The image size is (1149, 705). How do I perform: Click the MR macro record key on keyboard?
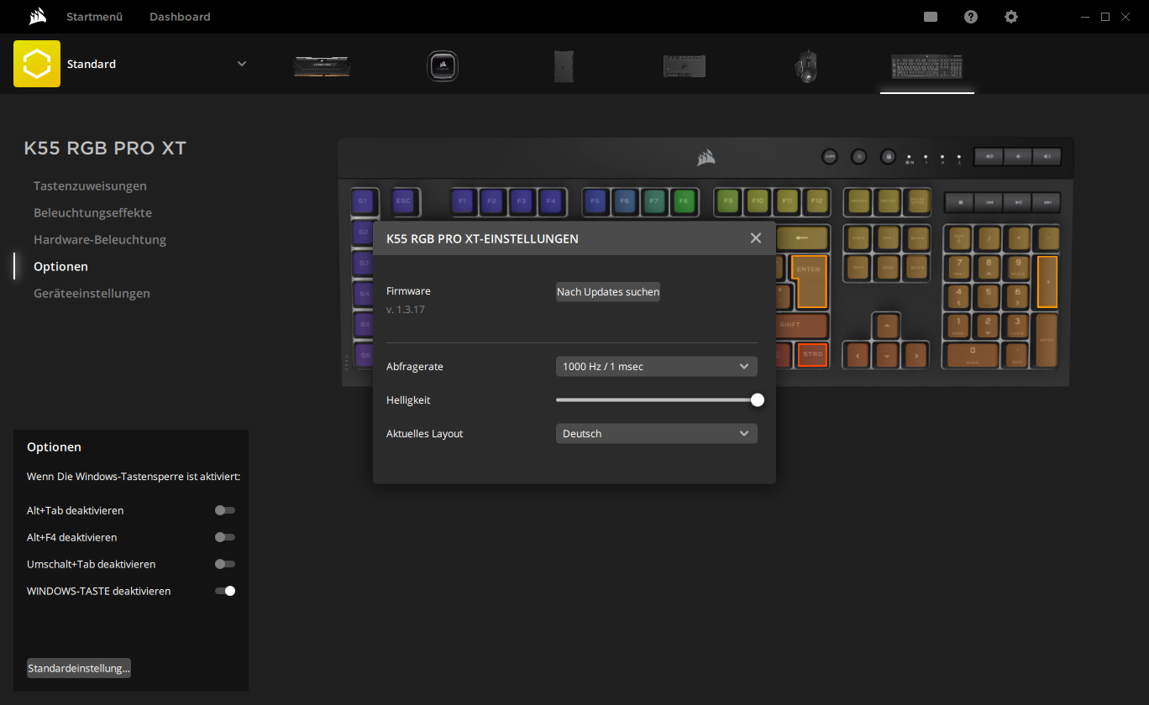point(830,156)
